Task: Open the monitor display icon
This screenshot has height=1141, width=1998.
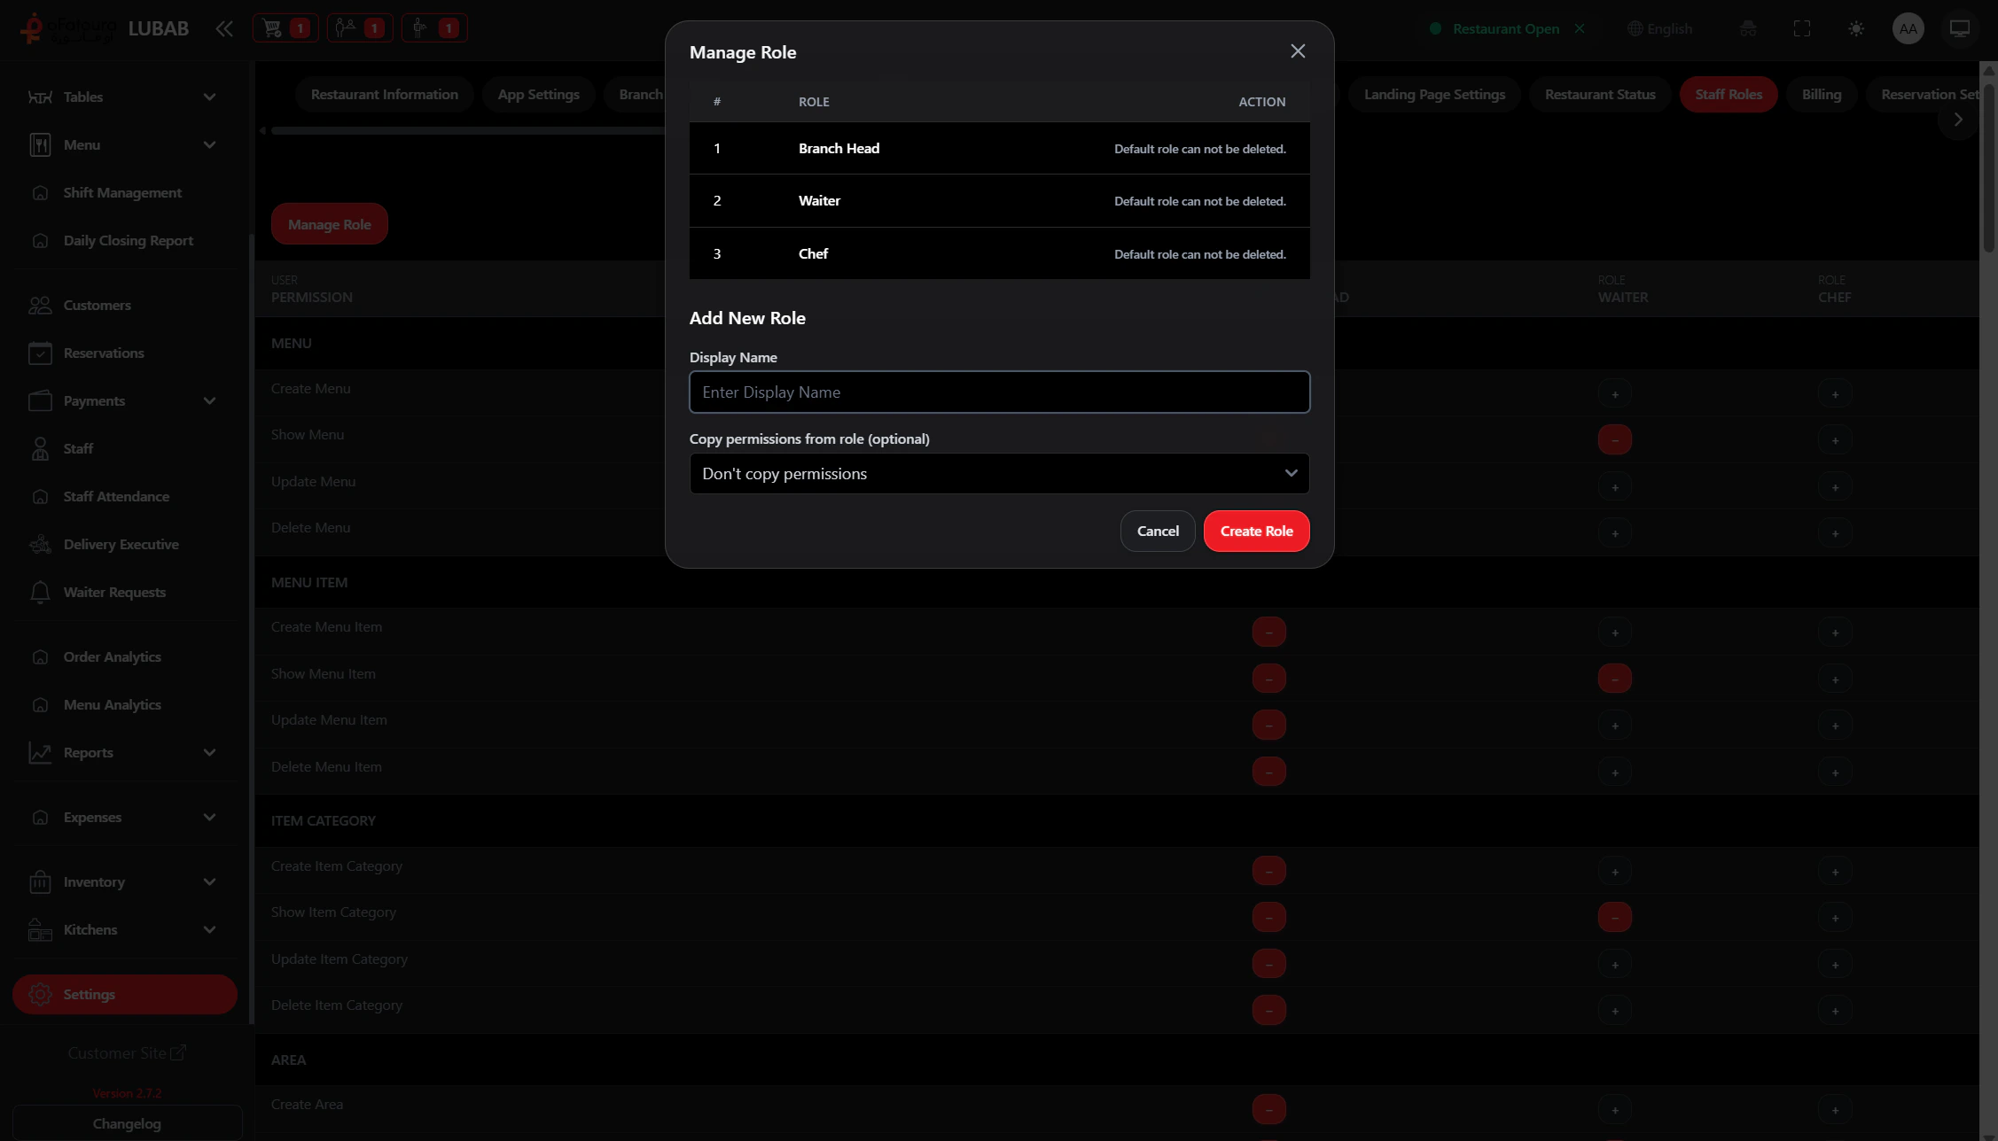Action: [1959, 28]
